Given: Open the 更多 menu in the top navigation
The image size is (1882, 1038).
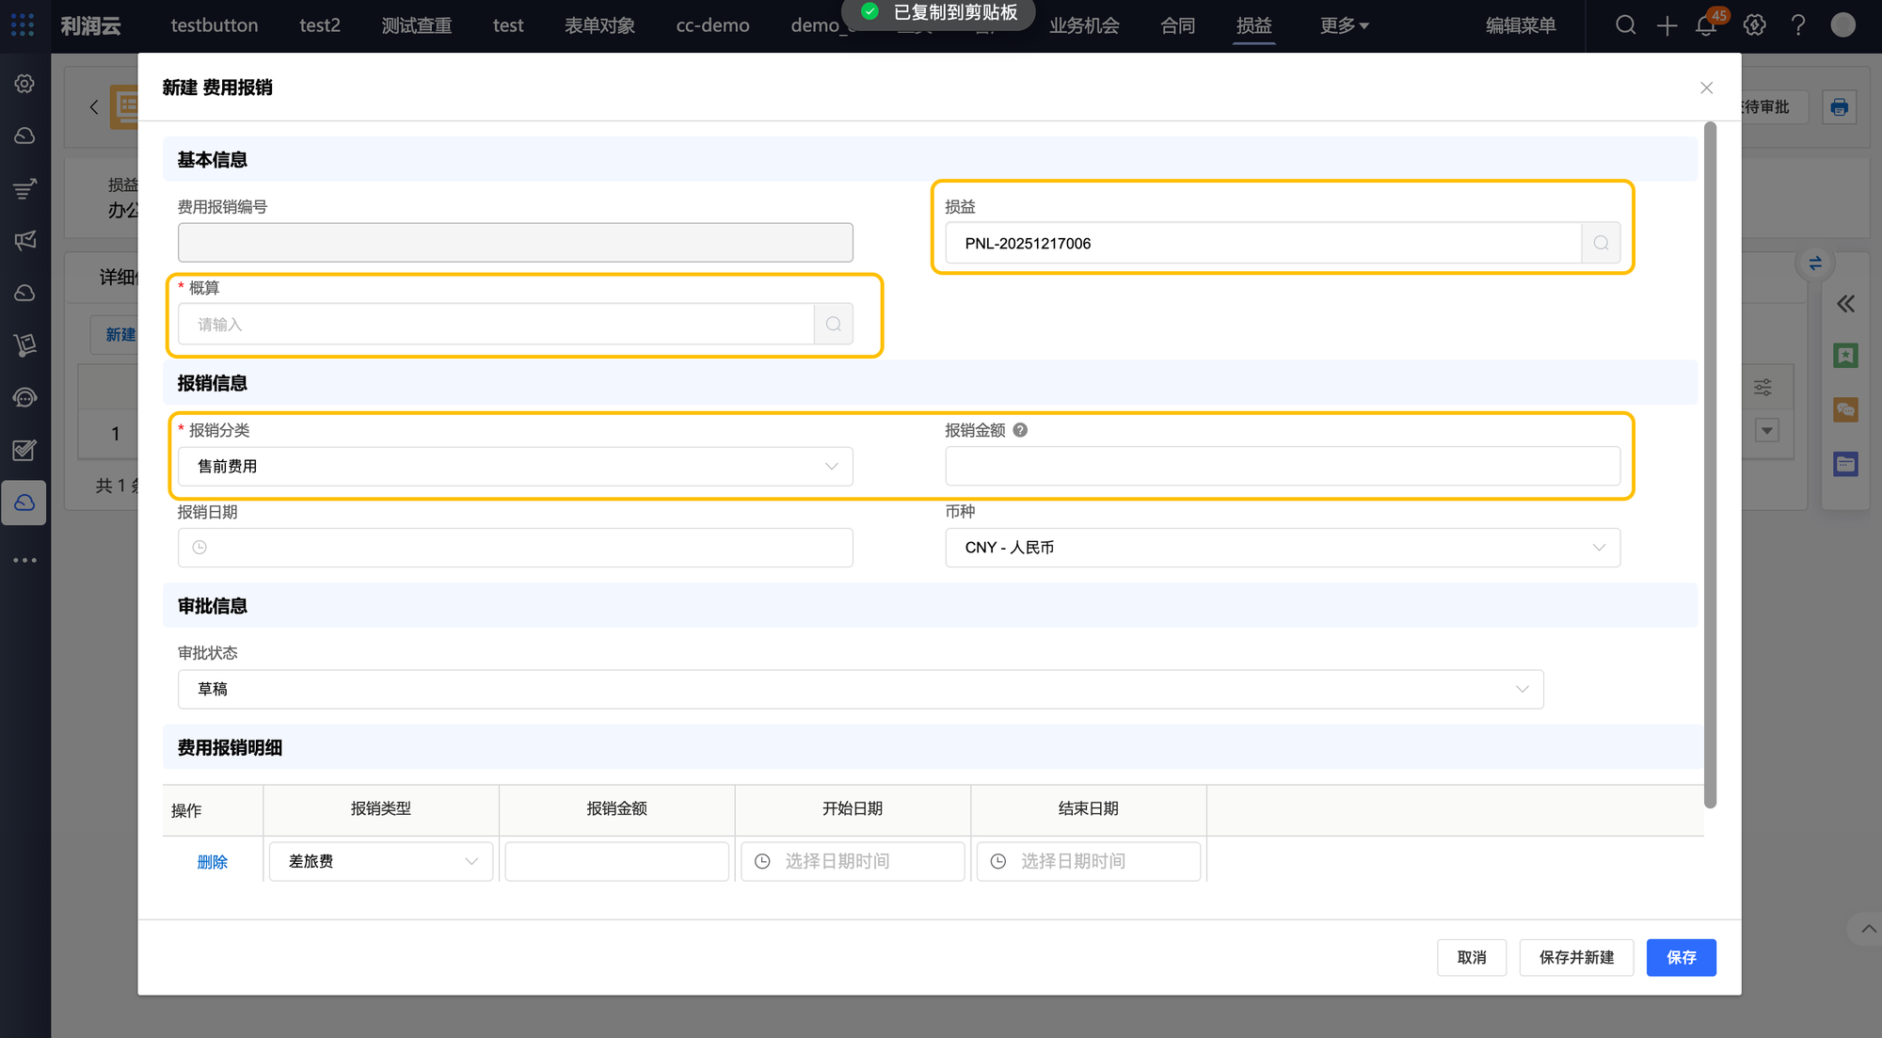Looking at the screenshot, I should [x=1343, y=26].
